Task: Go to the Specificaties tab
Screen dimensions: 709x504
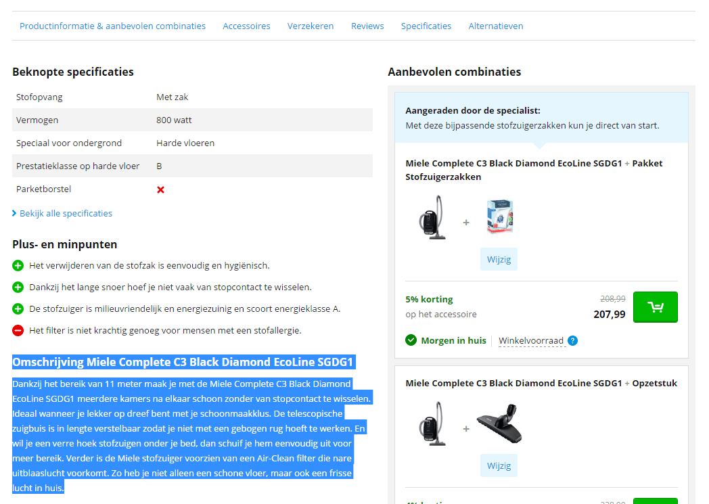Action: (426, 26)
